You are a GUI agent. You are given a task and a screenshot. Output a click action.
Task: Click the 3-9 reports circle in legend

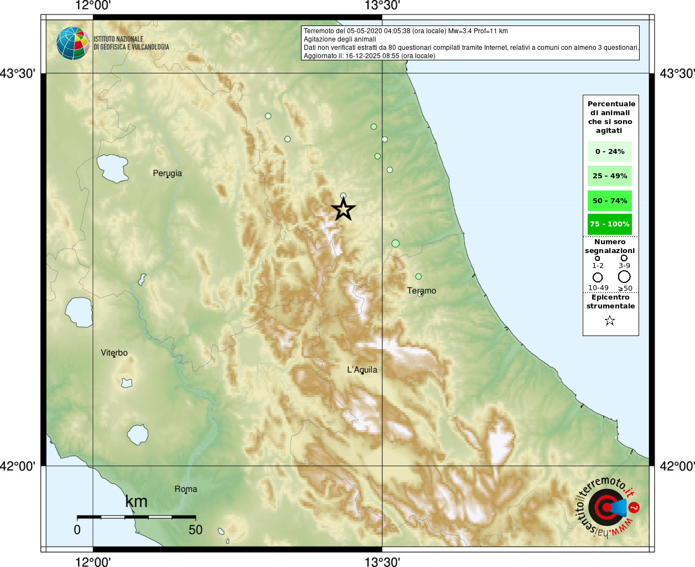624,258
